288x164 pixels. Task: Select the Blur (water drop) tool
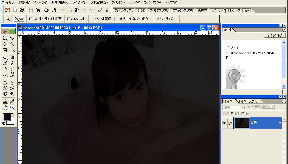click(5, 82)
